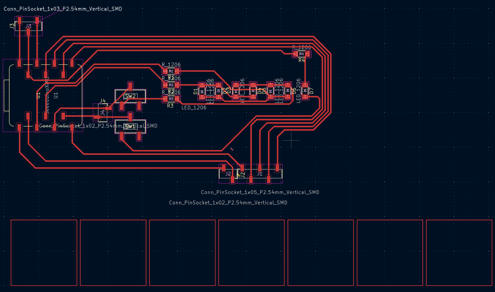495x292 pixels.
Task: Click the J4 connector footprint
Action: 103,112
